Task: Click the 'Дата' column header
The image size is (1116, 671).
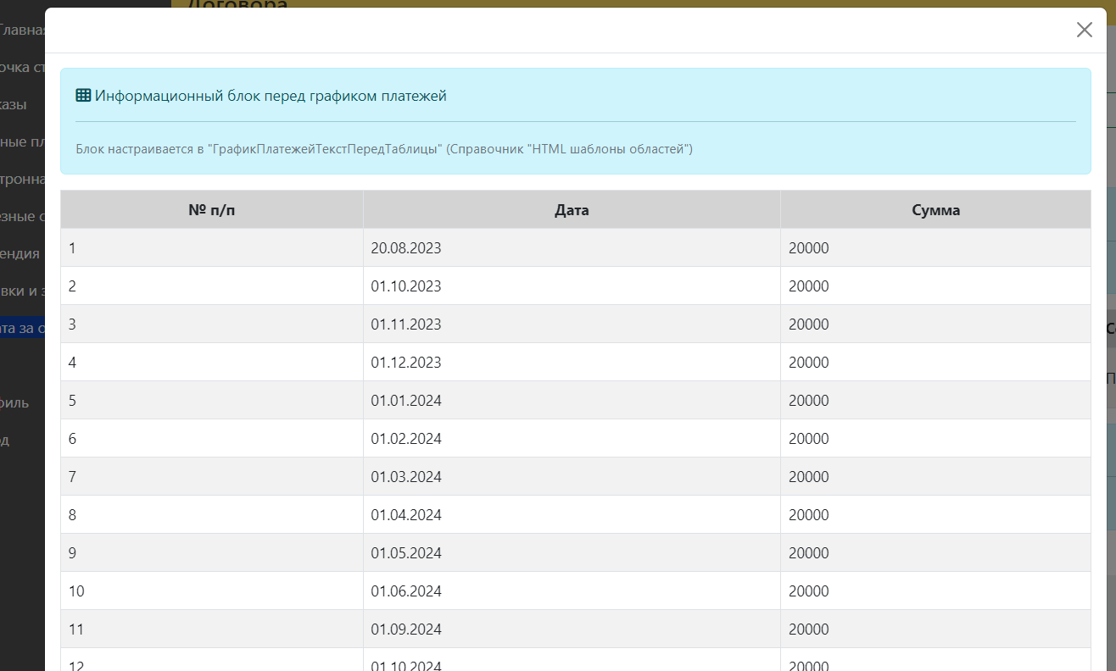Action: pyautogui.click(x=572, y=210)
